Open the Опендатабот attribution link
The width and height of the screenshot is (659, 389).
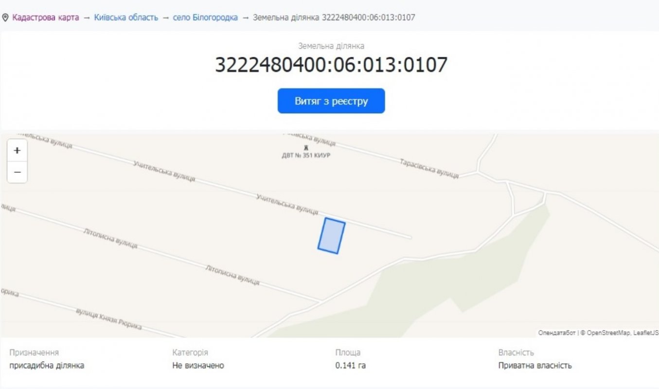pos(556,333)
